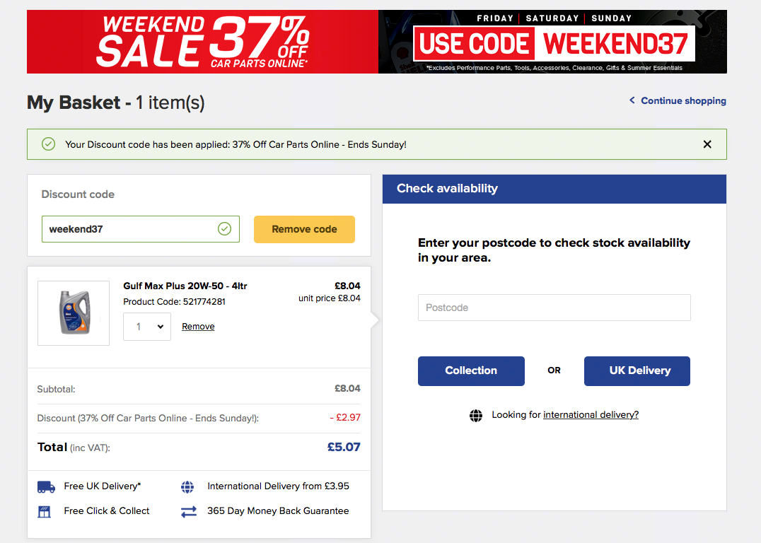761x543 pixels.
Task: Go to Continue shopping
Action: click(x=683, y=100)
